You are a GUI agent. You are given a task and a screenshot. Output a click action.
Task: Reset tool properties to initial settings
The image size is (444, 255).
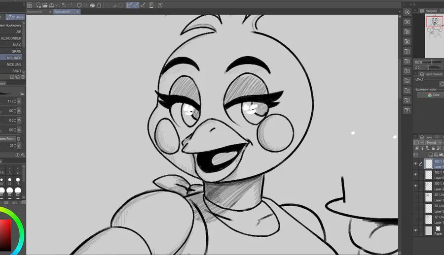[18, 155]
